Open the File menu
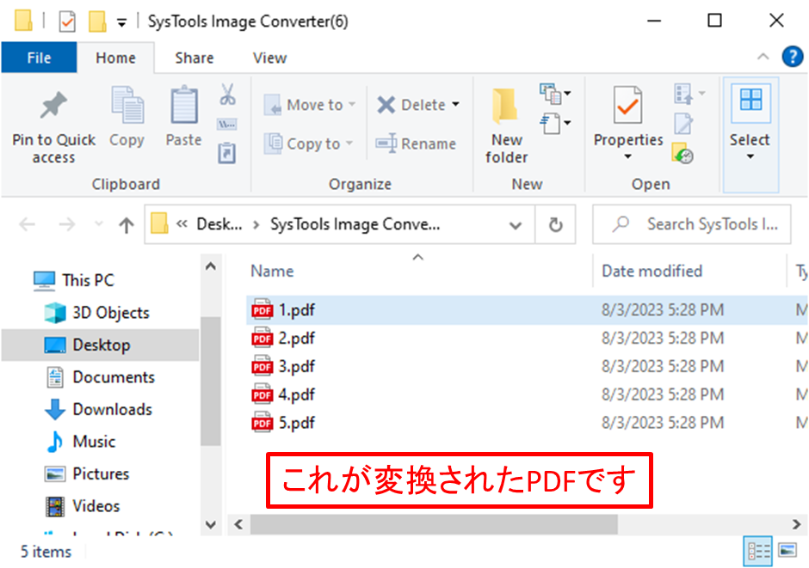This screenshot has width=809, height=568. 39,58
